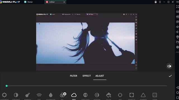
Task: Select the Tint adjustment icon
Action: click(39, 95)
